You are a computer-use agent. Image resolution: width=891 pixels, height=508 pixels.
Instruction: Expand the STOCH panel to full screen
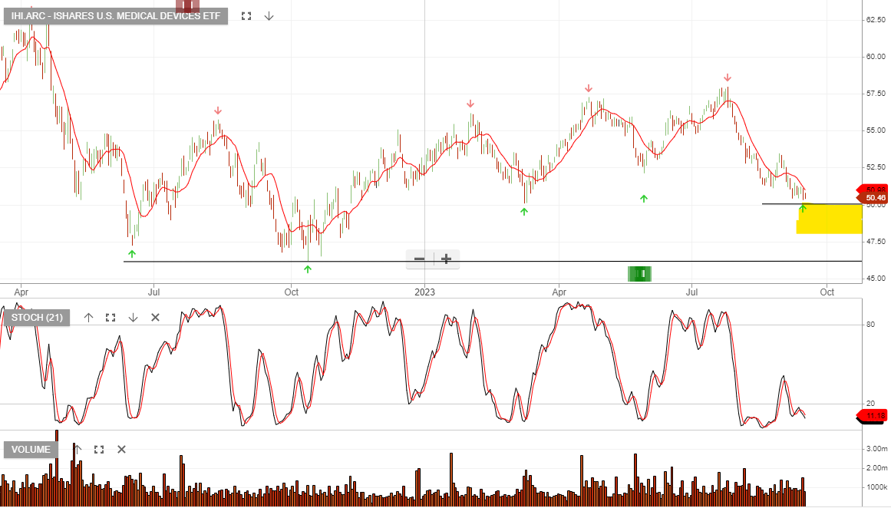[x=110, y=317]
